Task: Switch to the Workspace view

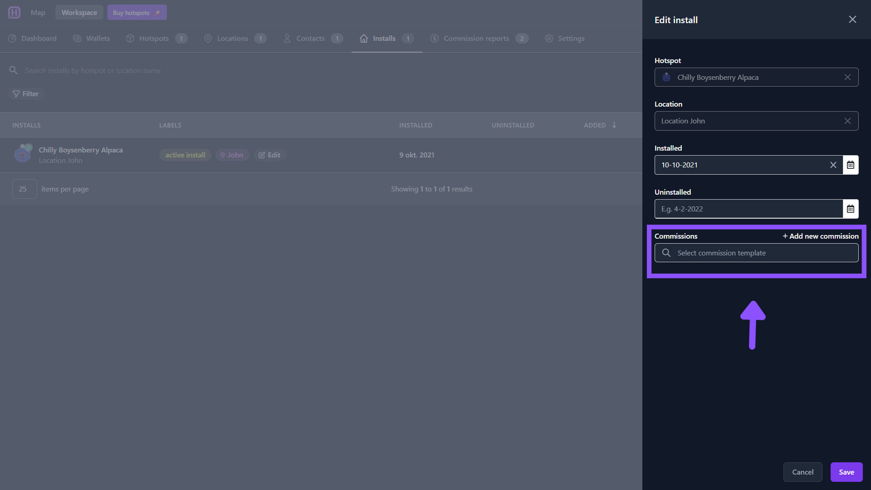Action: click(x=79, y=13)
